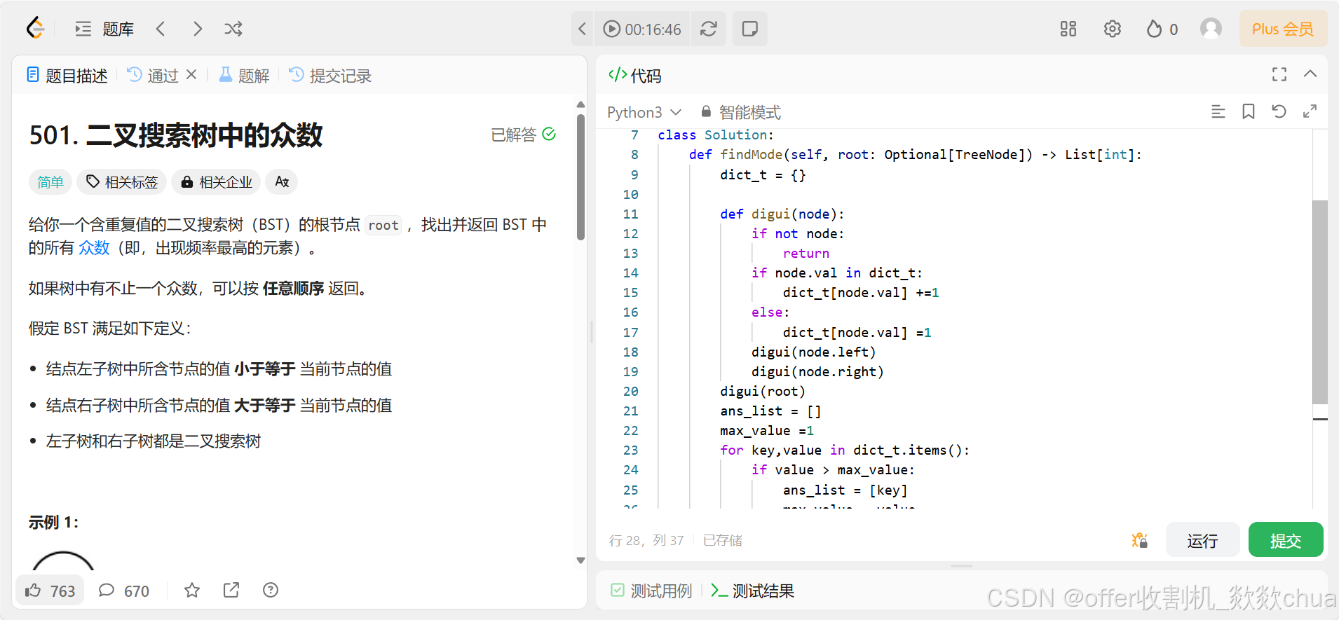
Task: Open the 670 comments
Action: [x=124, y=591]
